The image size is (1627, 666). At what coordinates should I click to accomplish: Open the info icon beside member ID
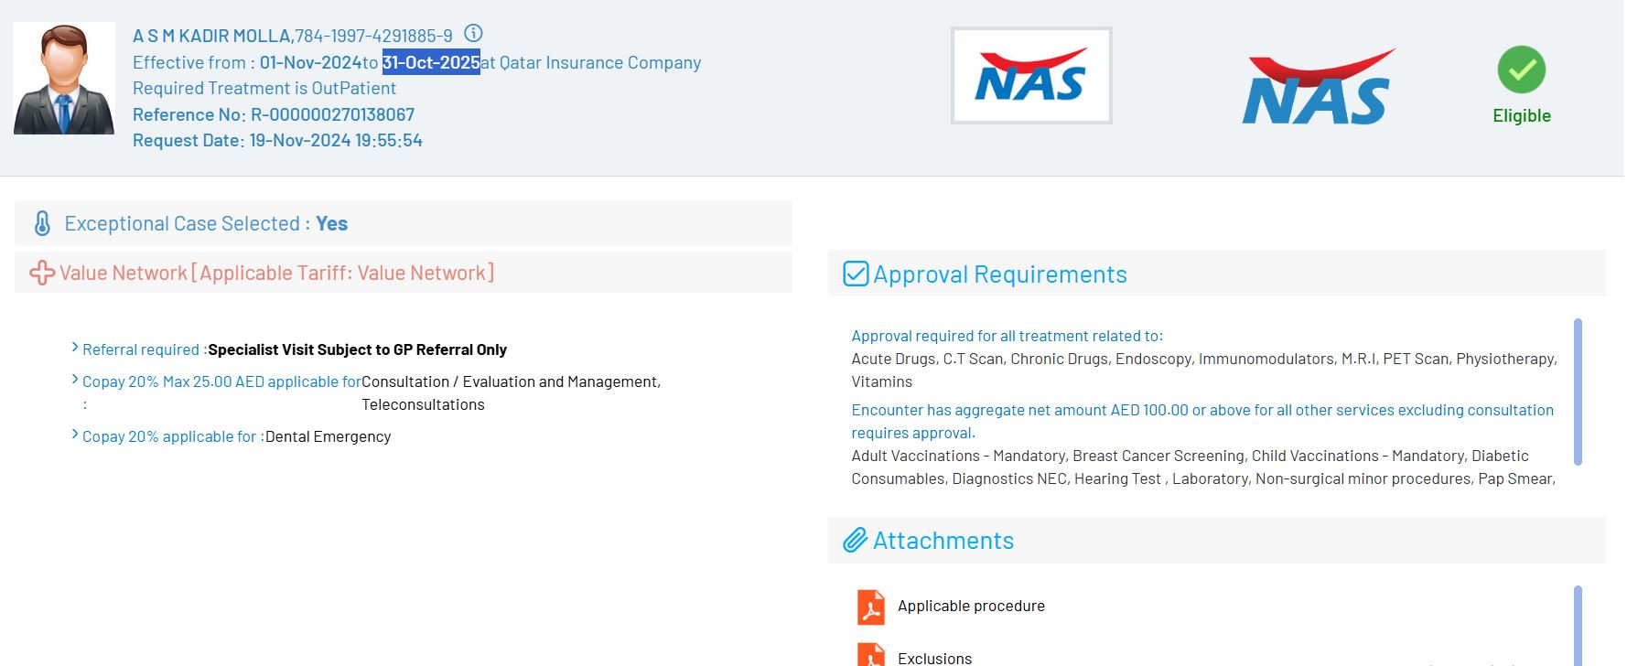(x=473, y=34)
